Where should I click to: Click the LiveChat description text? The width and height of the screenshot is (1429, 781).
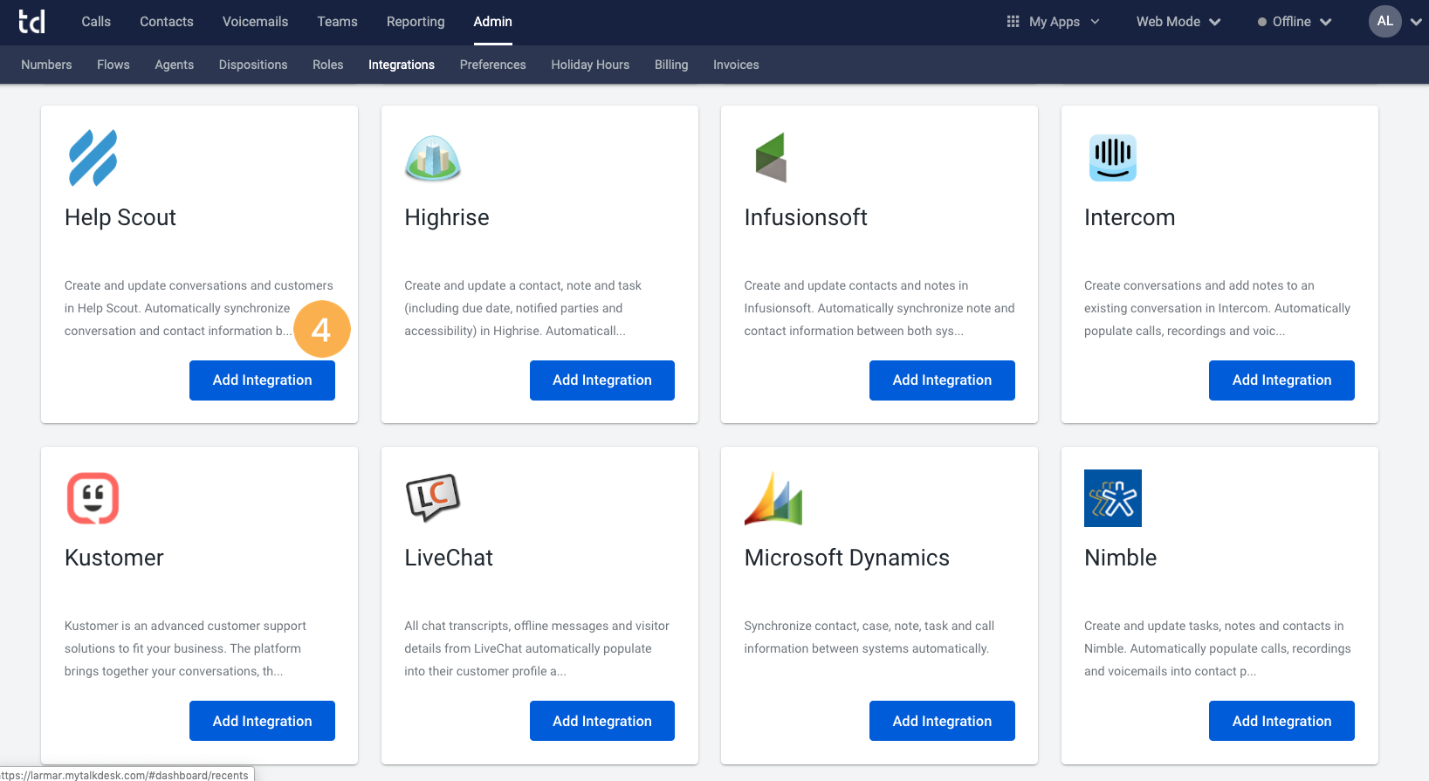537,648
